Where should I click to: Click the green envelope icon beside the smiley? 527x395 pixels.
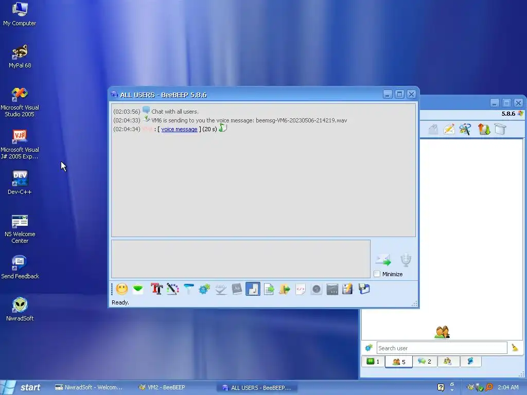(x=138, y=289)
